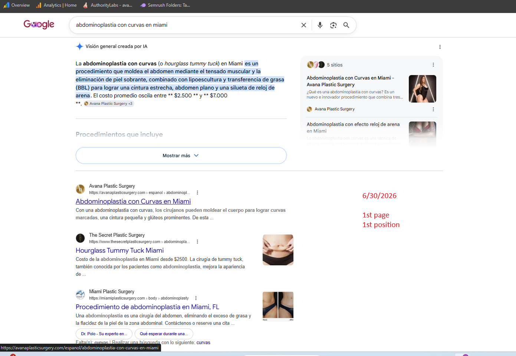This screenshot has height=356, width=516.
Task: Open the 'Analytics | Home' bookmark
Action: 56,5
